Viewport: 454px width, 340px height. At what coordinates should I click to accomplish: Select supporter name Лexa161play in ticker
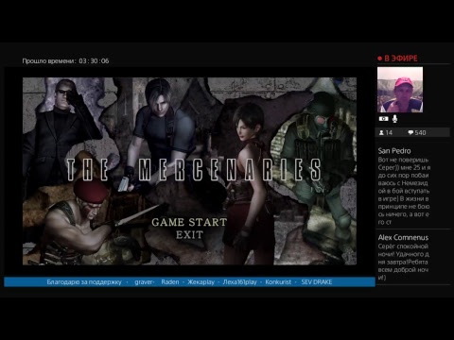coord(239,282)
